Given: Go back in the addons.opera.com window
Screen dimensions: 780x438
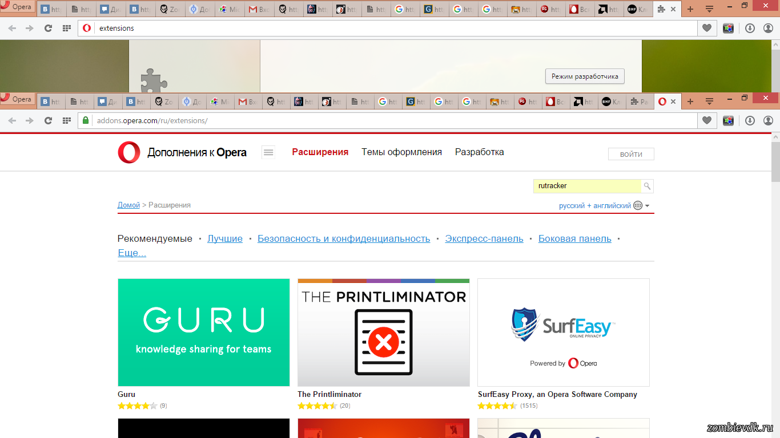Looking at the screenshot, I should pos(12,120).
